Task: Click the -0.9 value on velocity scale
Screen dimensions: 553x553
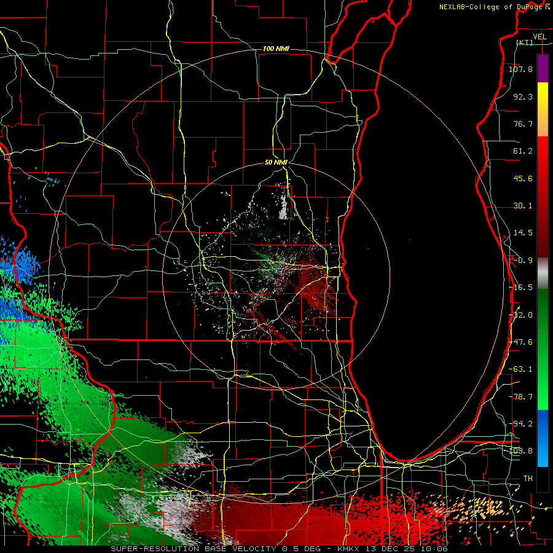Action: click(x=522, y=261)
